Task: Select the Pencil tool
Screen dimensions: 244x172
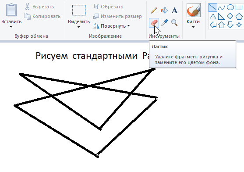Action: 154,11
